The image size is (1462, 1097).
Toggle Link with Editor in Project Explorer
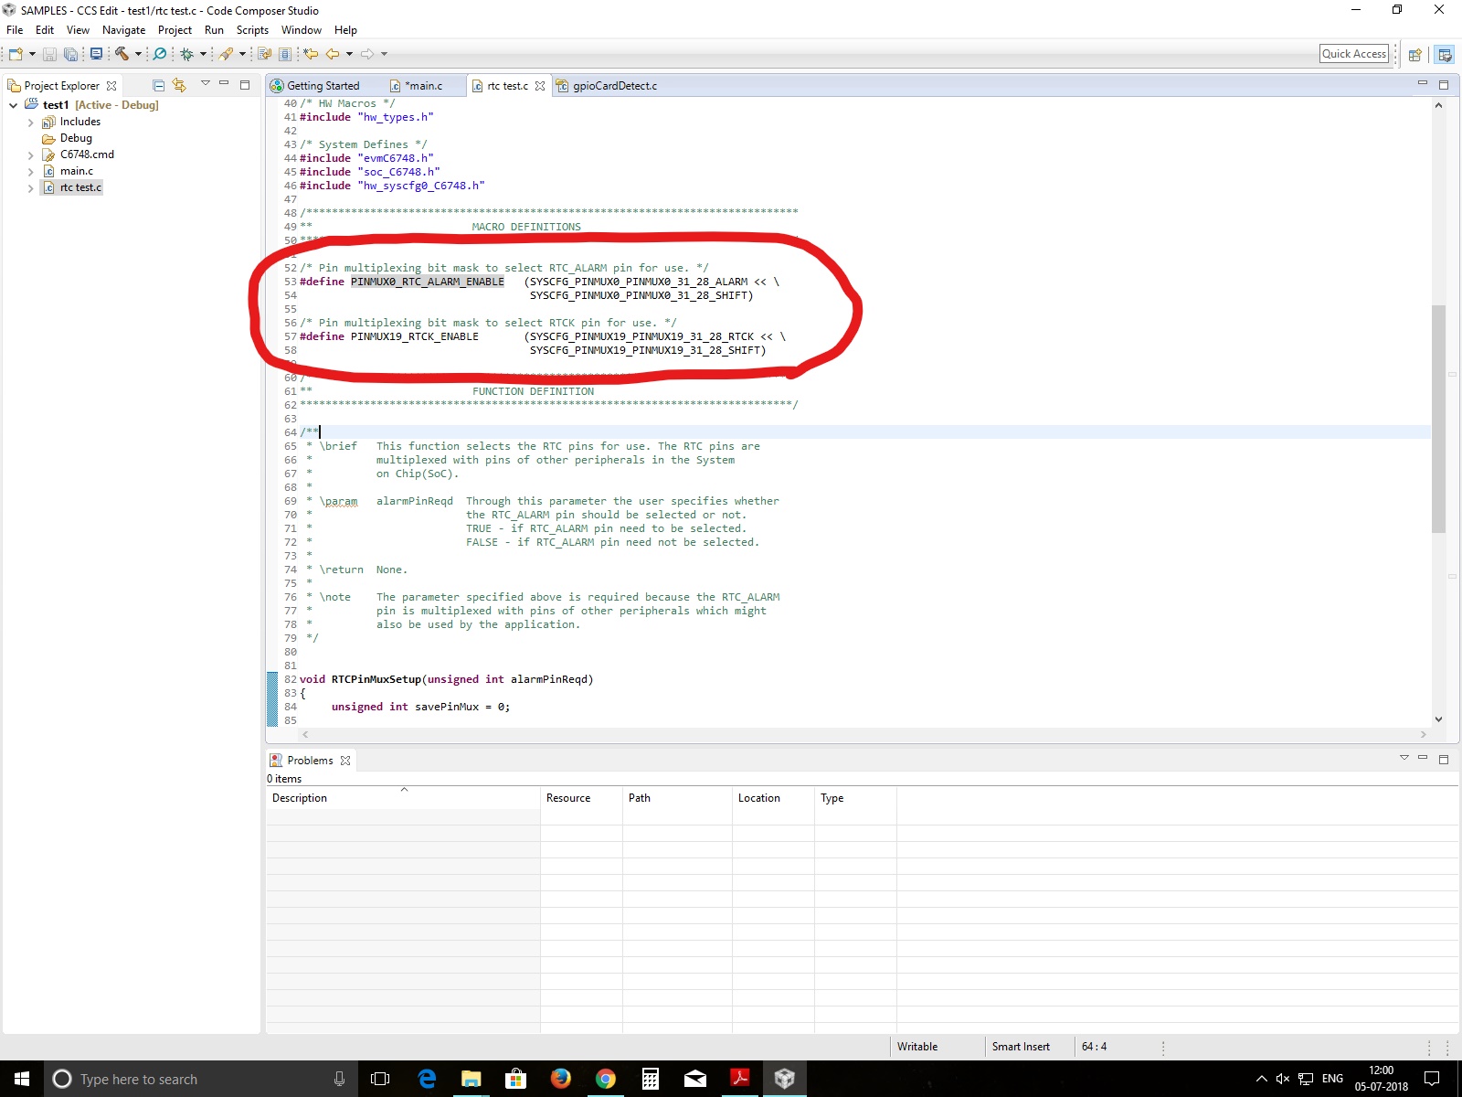pos(179,85)
